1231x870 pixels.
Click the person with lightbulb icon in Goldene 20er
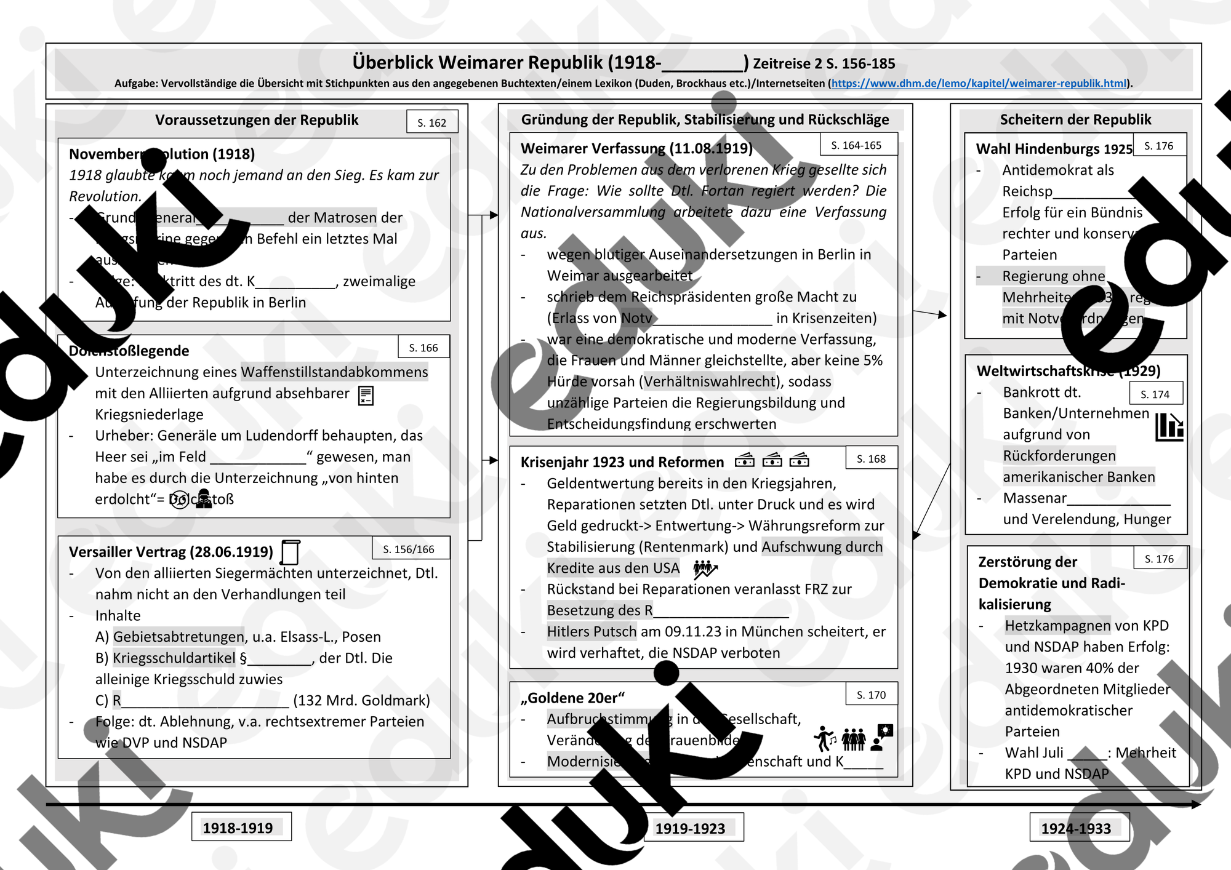[x=883, y=738]
